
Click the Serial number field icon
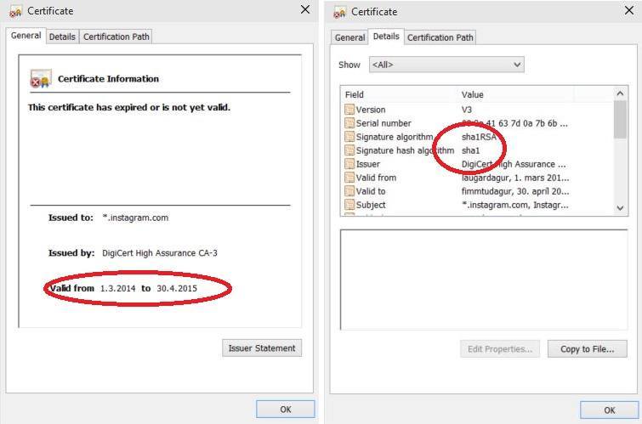pos(349,123)
